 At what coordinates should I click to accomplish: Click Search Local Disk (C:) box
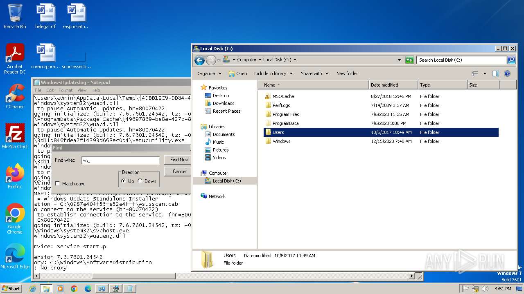[462, 60]
